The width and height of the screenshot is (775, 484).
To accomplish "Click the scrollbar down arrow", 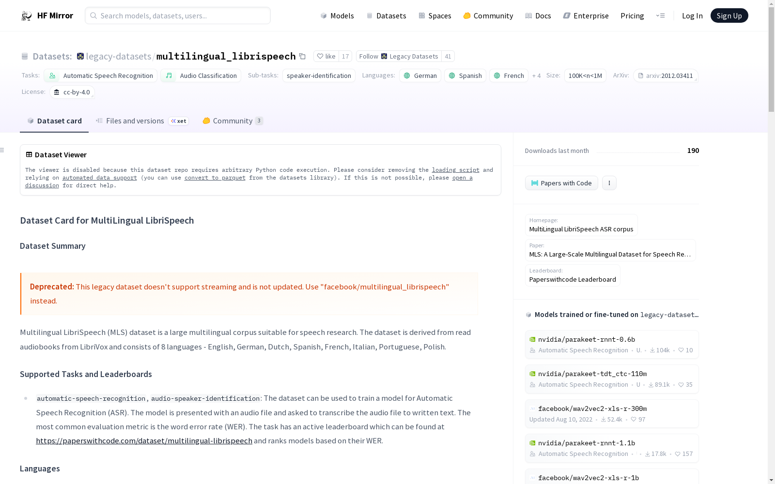I will pyautogui.click(x=771, y=480).
